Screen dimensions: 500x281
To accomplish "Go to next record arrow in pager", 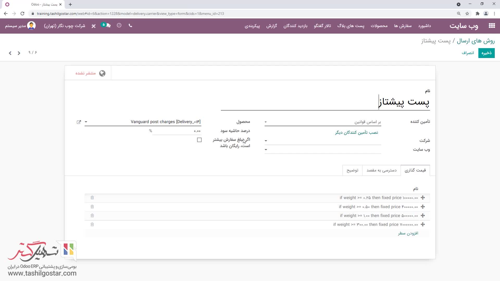I will coord(10,53).
